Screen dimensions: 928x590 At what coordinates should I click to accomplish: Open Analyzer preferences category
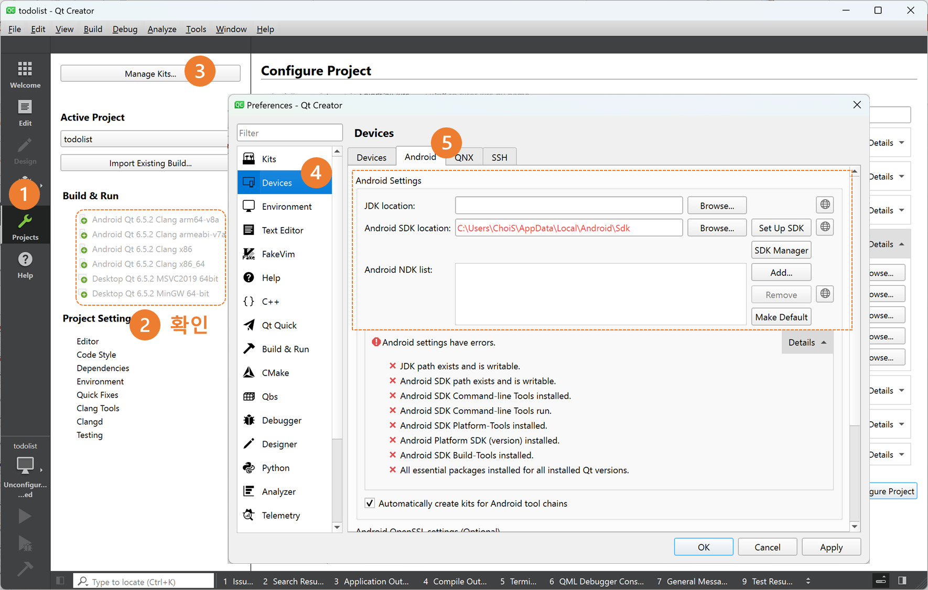(x=285, y=491)
